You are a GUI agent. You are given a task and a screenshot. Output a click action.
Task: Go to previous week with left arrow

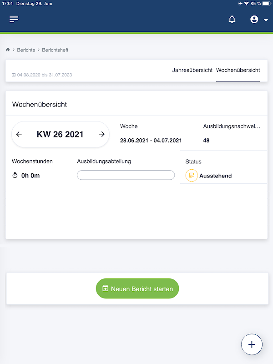(x=19, y=134)
